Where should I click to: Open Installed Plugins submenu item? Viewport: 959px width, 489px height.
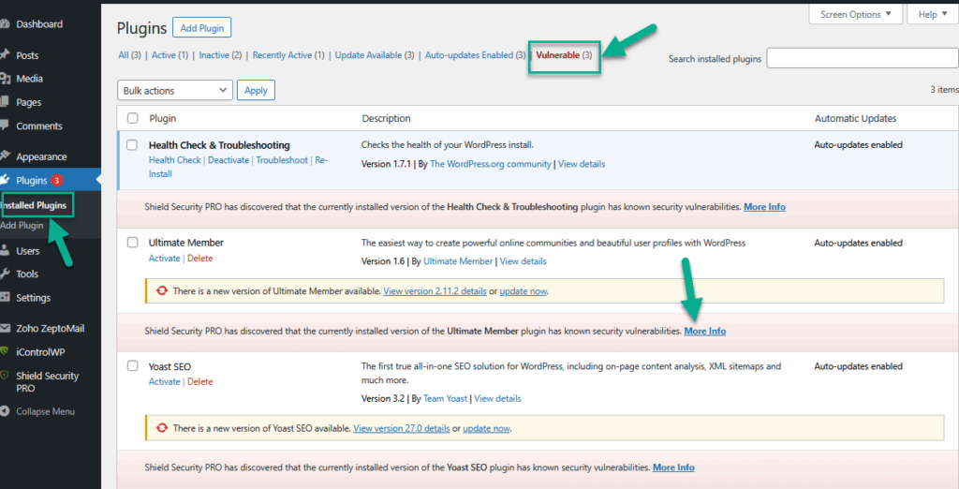[x=34, y=206]
